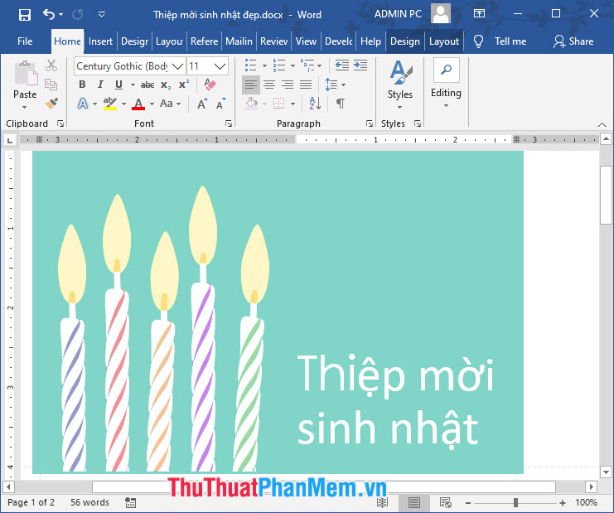Open the View ribbon tab
614x513 pixels.
point(306,41)
